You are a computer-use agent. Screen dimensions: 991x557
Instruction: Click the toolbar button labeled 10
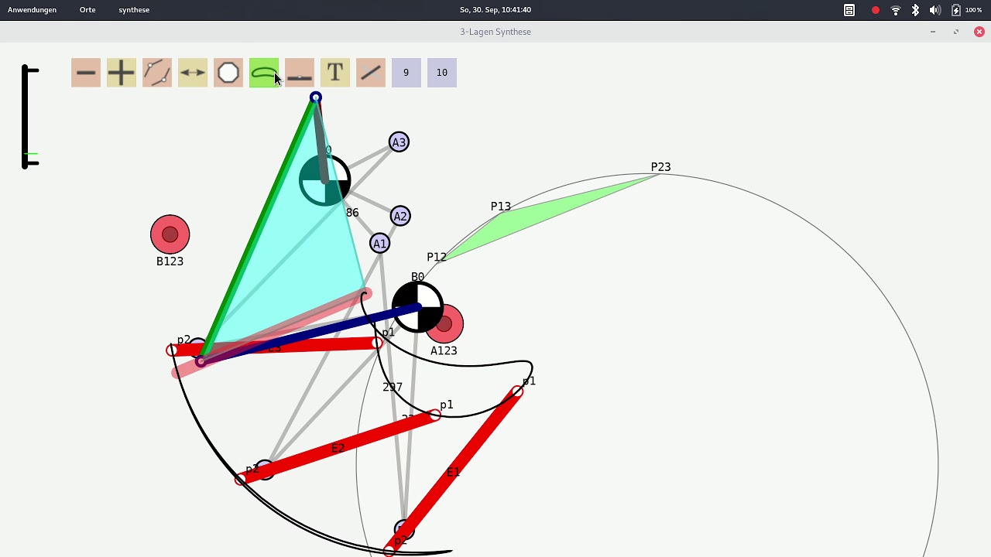[442, 73]
